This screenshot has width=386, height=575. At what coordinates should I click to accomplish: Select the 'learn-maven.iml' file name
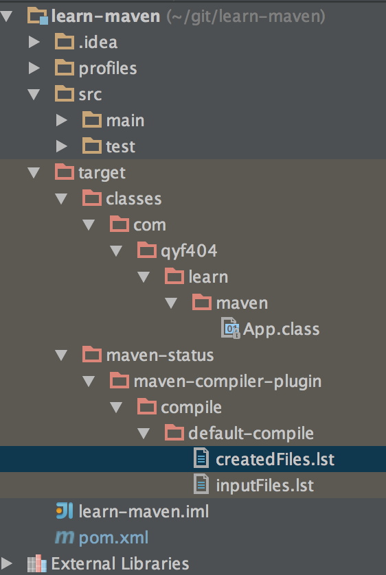(144, 512)
